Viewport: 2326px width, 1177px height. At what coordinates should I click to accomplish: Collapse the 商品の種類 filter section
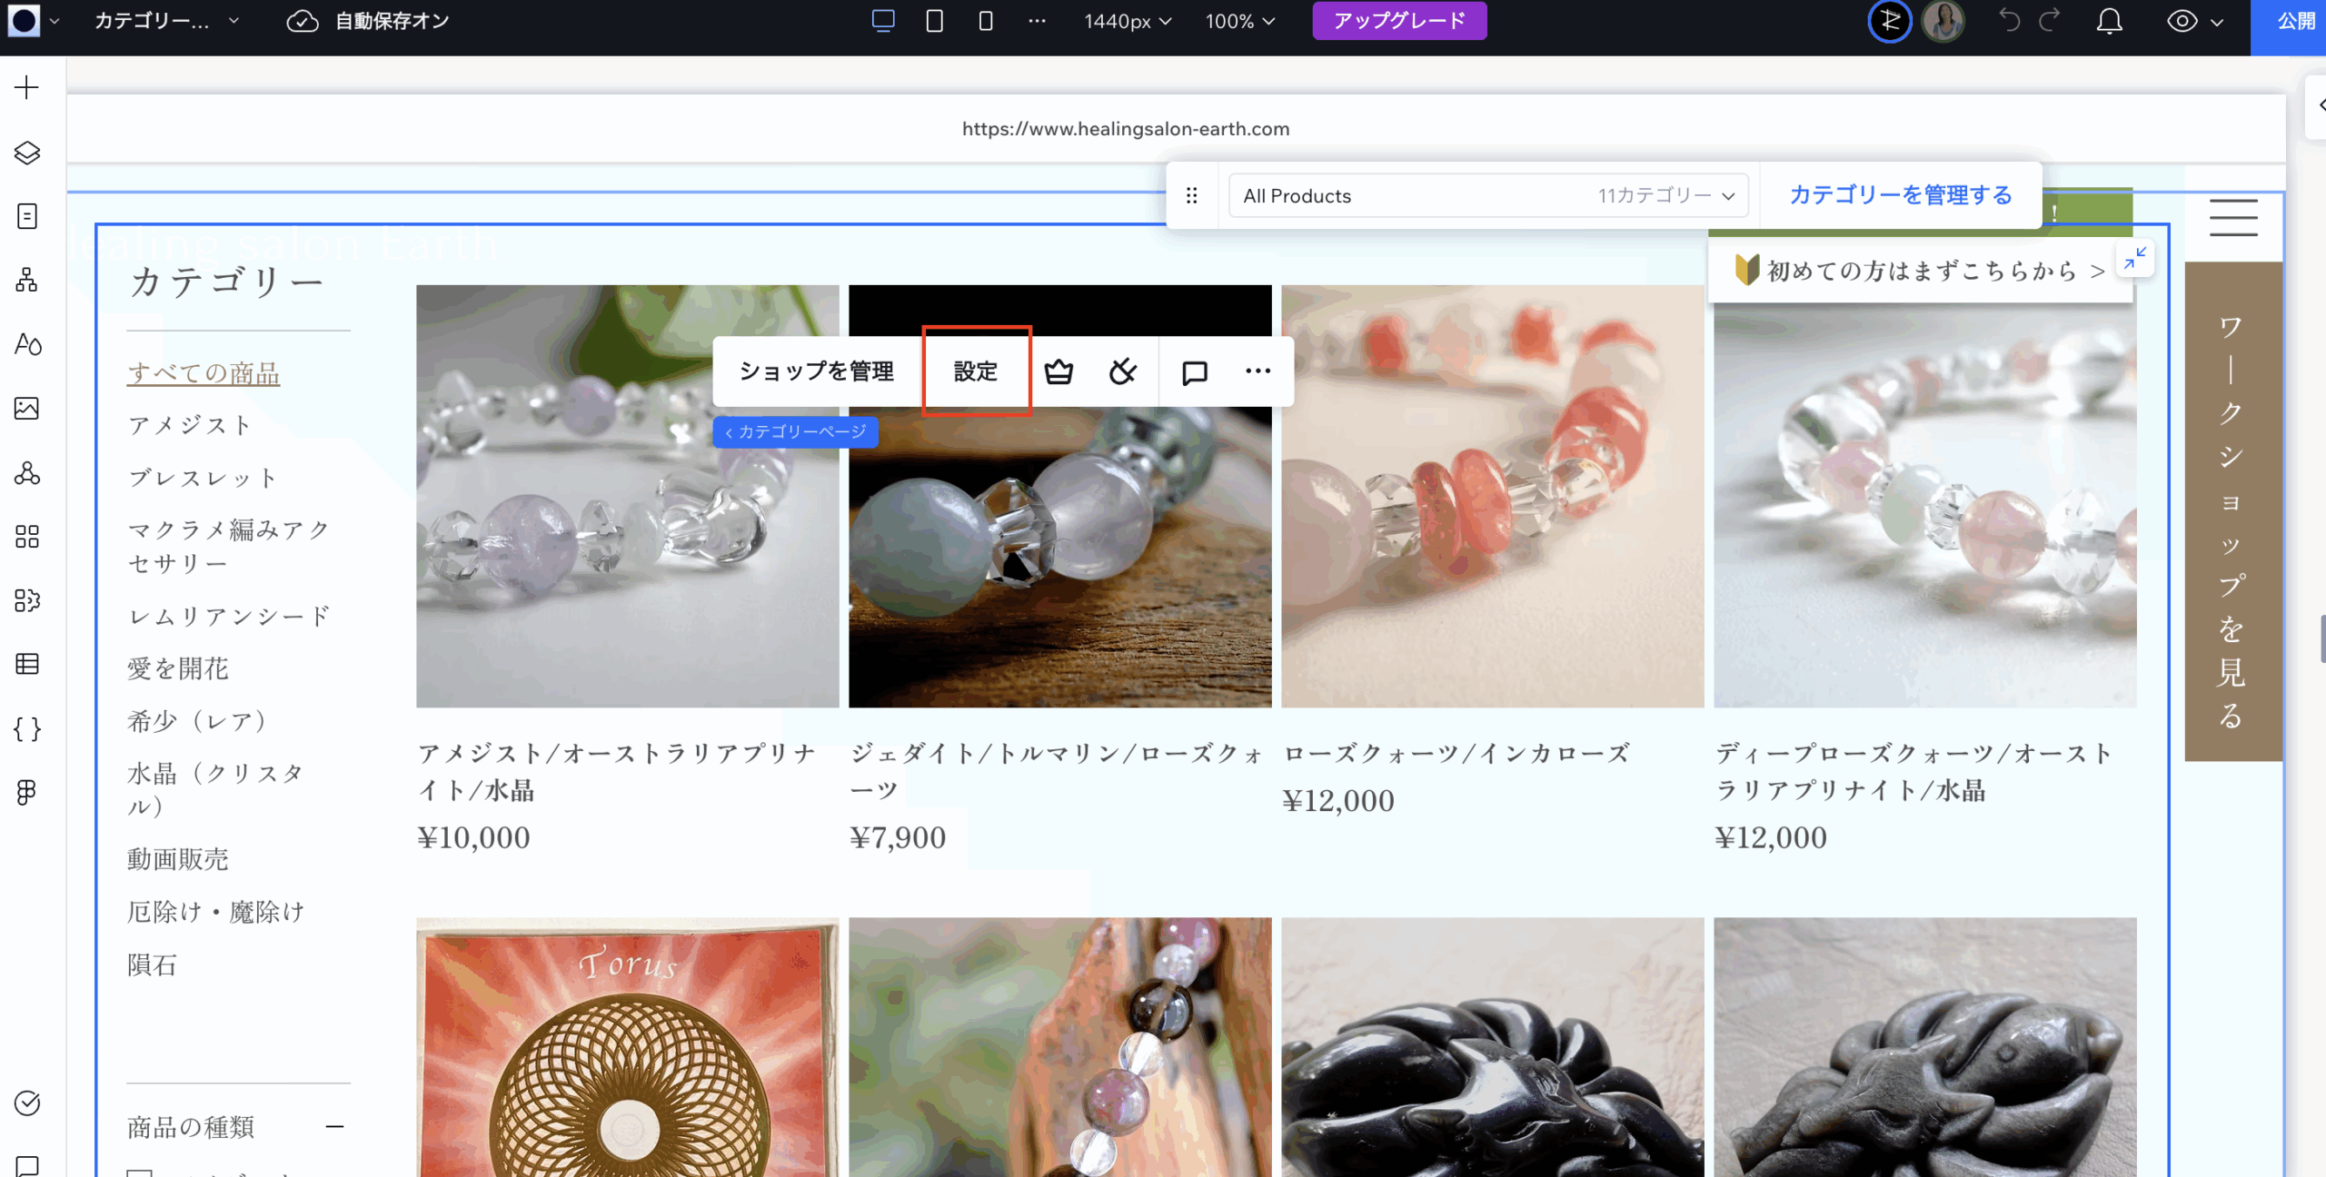pos(334,1127)
